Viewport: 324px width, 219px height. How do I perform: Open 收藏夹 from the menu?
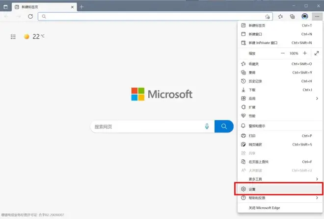(280, 64)
